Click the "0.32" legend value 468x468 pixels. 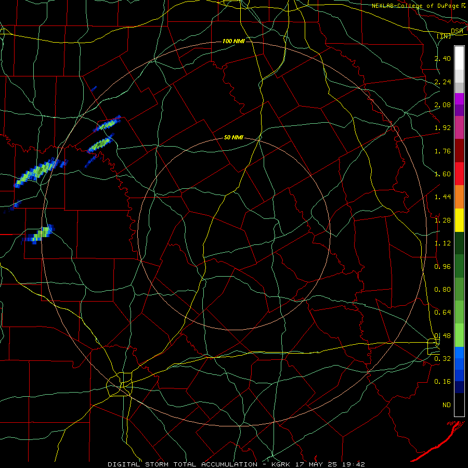[443, 359]
